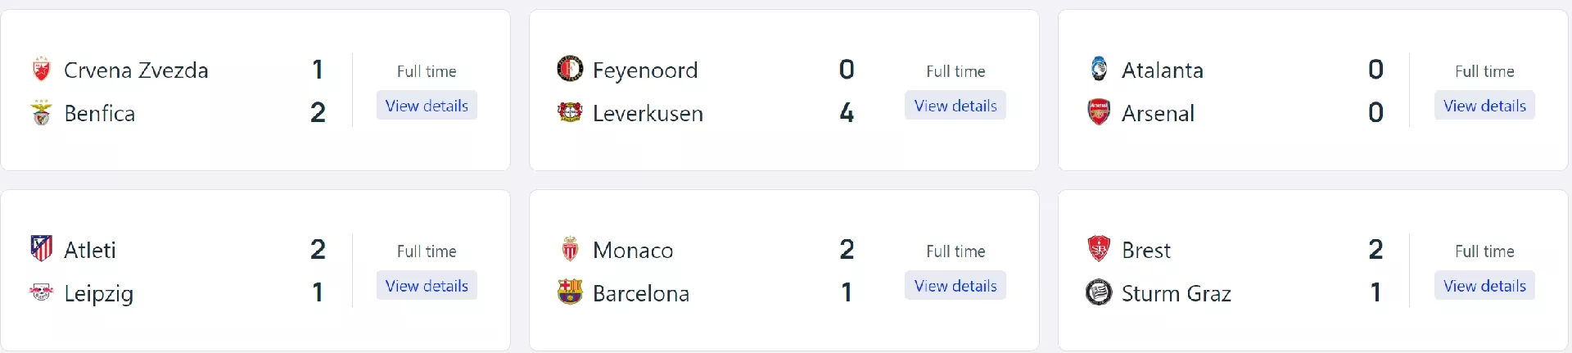This screenshot has height=353, width=1572.
Task: Click the Arsenal cannon crest
Action: (x=1099, y=112)
